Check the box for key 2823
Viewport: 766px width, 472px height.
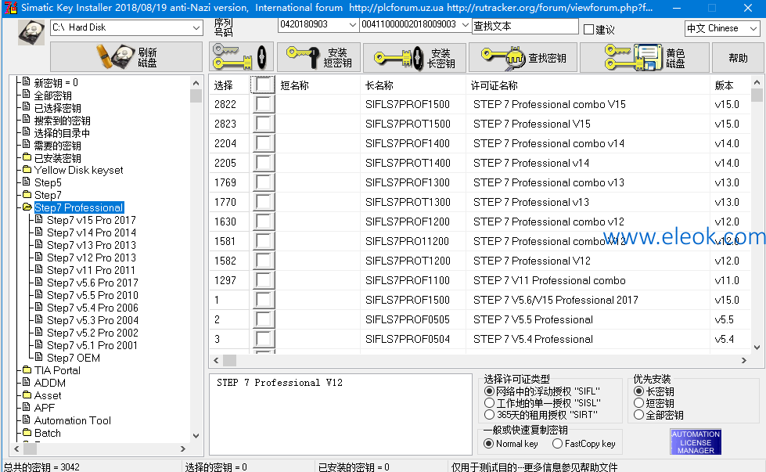pyautogui.click(x=264, y=124)
